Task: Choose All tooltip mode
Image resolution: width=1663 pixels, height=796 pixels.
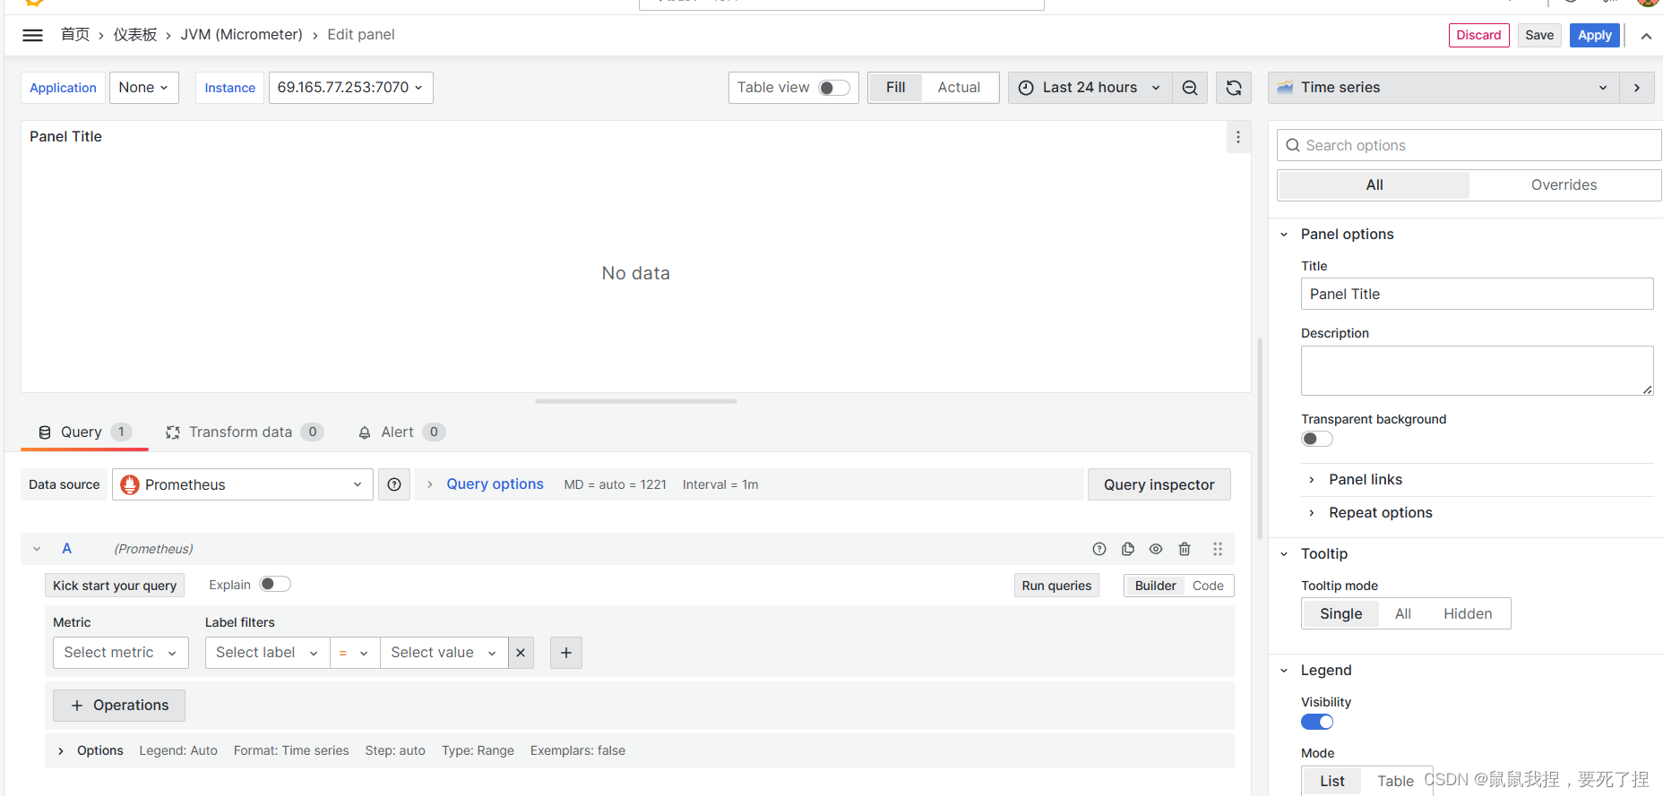Action: pos(1403,613)
